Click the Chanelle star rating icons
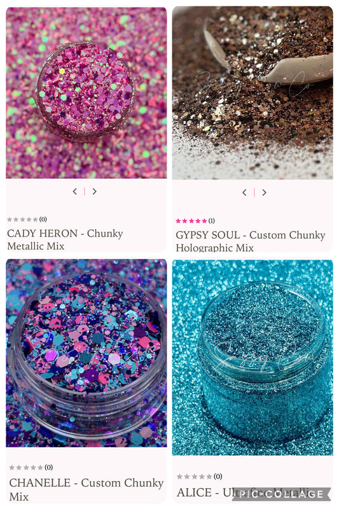 coord(26,468)
